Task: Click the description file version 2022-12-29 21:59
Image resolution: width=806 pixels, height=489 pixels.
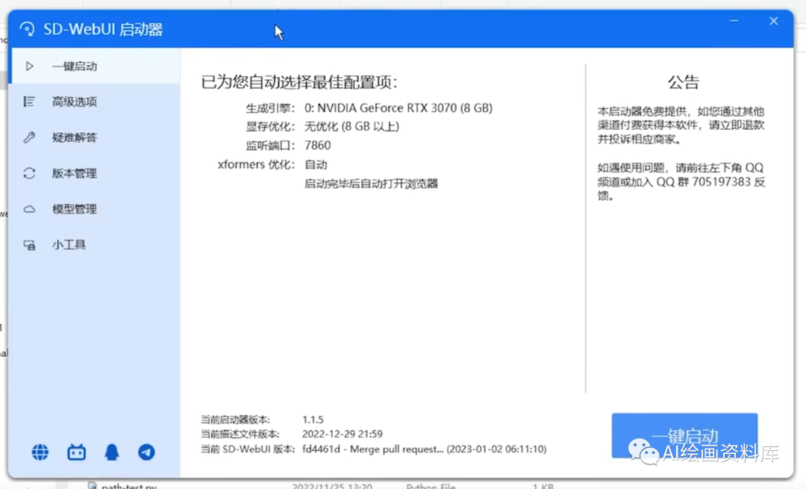Action: pyautogui.click(x=343, y=434)
